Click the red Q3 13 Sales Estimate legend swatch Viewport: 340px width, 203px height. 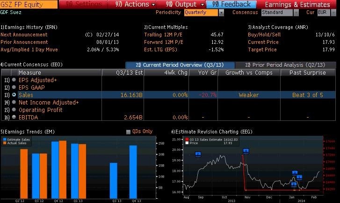pos(187,140)
